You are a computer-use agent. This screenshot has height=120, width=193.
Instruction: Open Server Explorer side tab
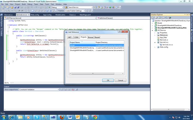(x=2, y=20)
